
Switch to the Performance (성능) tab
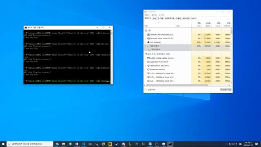click(154, 18)
